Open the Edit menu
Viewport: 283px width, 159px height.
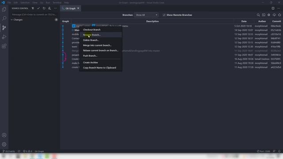point(16,3)
